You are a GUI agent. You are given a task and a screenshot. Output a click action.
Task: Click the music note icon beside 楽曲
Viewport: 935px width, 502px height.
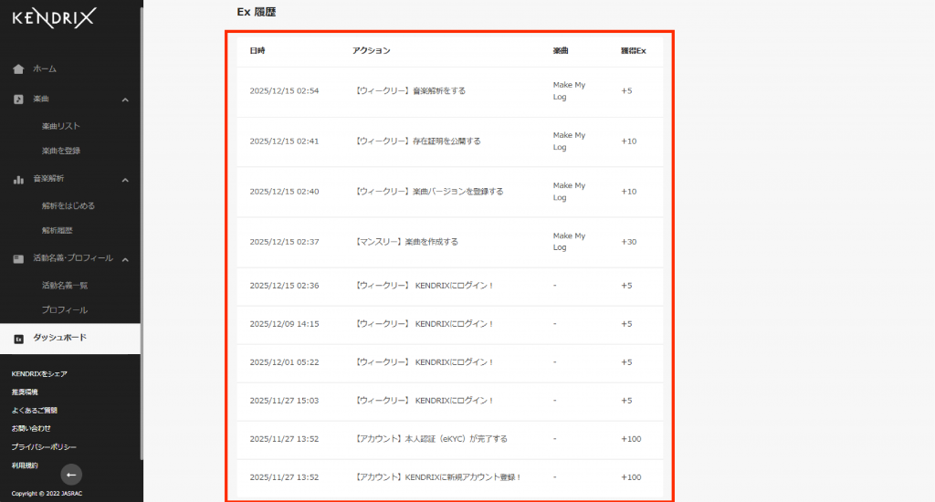tap(18, 99)
